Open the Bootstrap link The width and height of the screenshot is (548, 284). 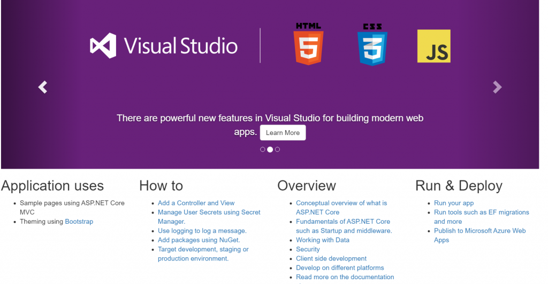79,222
